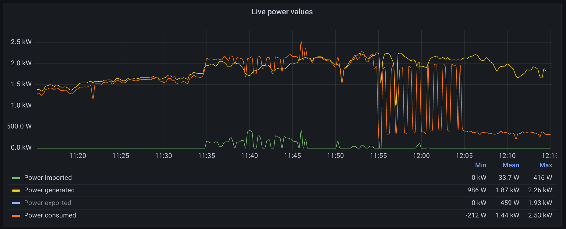Screen dimensions: 566x229
Task: Click the 11:20 time axis label
Action: 78,156
